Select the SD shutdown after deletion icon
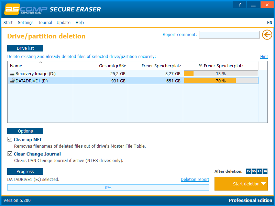The width and height of the screenshot is (275, 206). tap(254, 171)
